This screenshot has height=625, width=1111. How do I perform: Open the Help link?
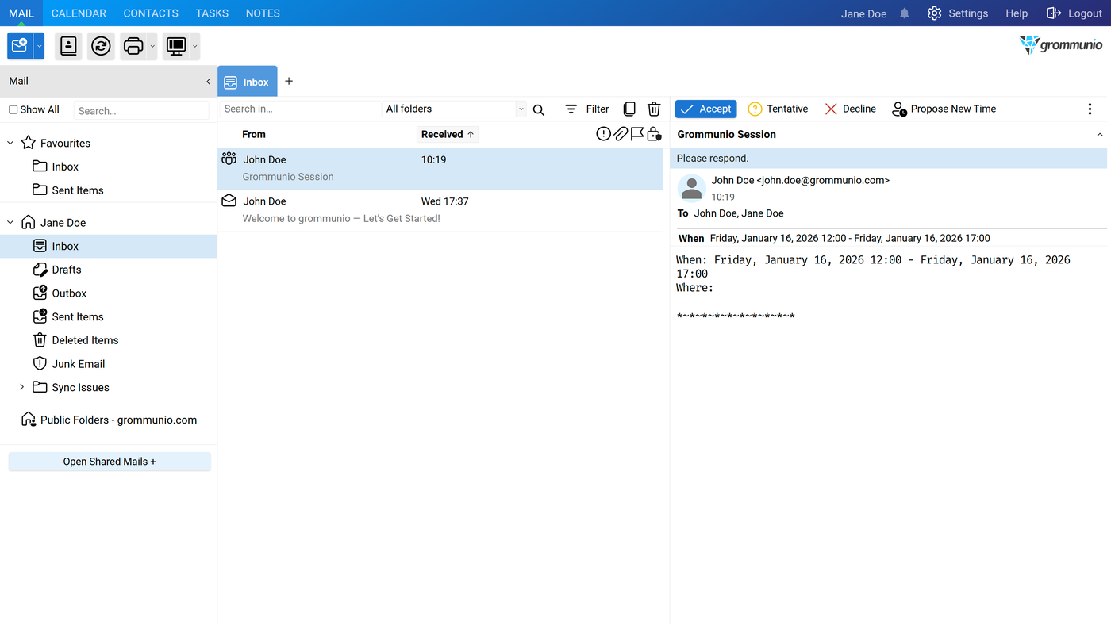(1017, 13)
